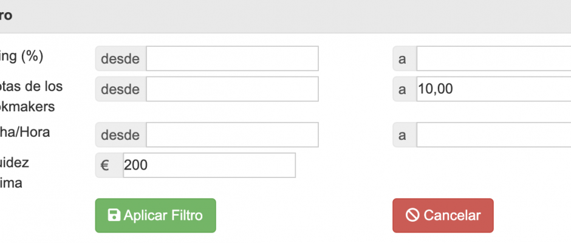Focus the rating percent desde field
571x243 pixels.
click(x=232, y=58)
